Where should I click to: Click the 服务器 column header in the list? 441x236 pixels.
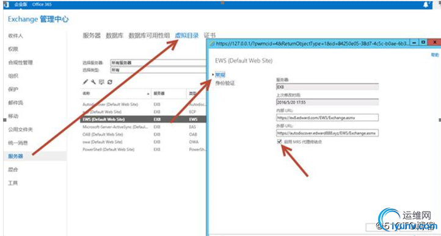click(169, 93)
